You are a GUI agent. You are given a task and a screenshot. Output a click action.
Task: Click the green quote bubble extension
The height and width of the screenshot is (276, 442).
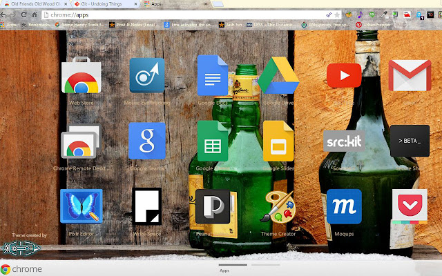click(x=372, y=14)
